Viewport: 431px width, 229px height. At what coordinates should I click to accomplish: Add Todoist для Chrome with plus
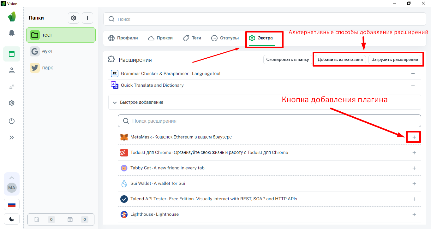[414, 153]
